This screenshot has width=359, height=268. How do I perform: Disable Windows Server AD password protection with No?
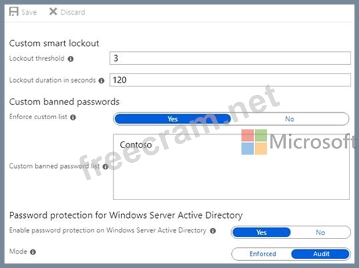click(320, 232)
